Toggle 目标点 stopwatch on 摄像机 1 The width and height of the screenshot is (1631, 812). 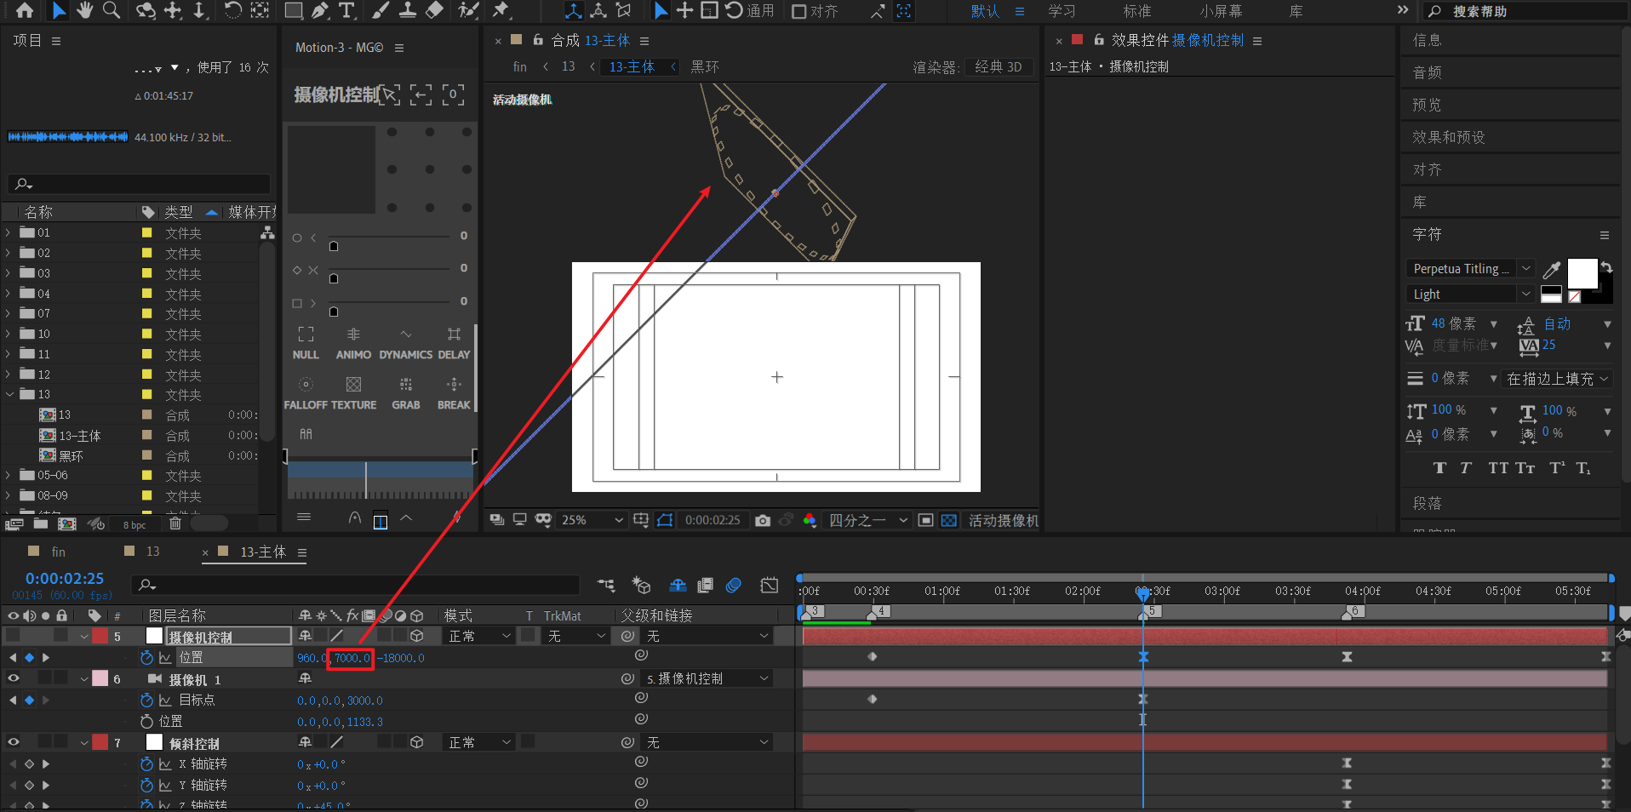click(x=146, y=700)
